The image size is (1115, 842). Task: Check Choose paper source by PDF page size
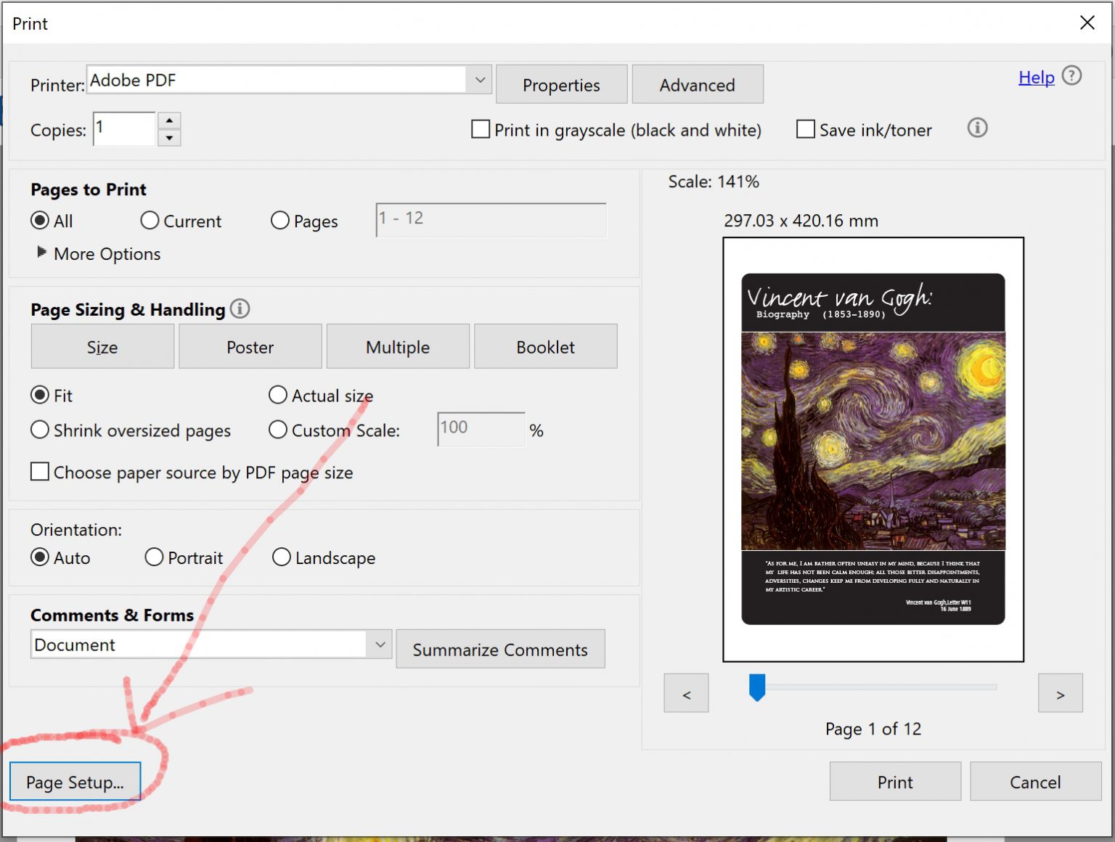click(x=40, y=472)
